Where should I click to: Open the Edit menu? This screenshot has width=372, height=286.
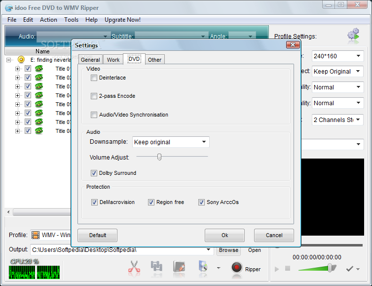click(x=28, y=20)
